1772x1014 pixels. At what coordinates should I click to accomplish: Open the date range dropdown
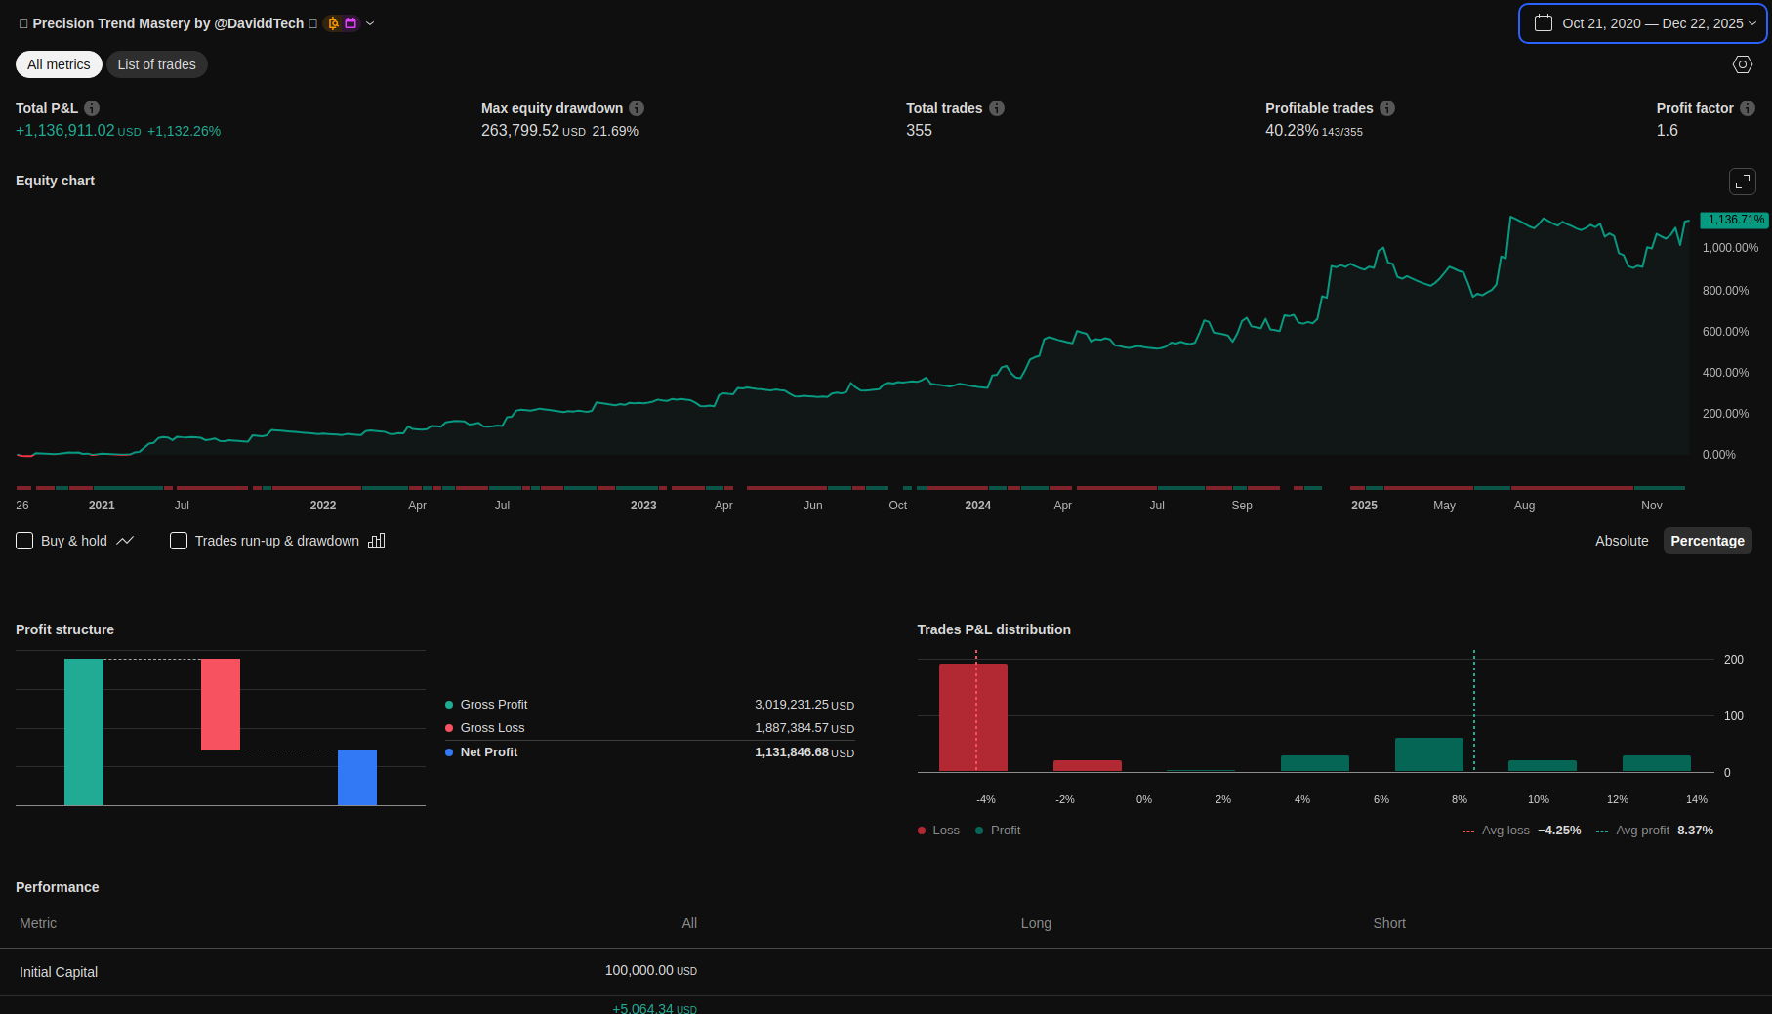[x=1643, y=23]
